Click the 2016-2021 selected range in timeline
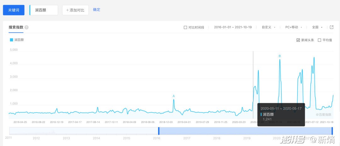This screenshot has height=146, width=340. tap(246, 131)
